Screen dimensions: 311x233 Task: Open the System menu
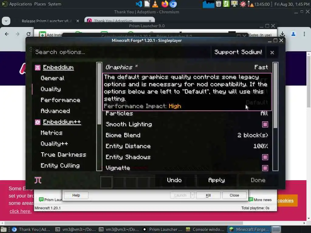[55, 4]
